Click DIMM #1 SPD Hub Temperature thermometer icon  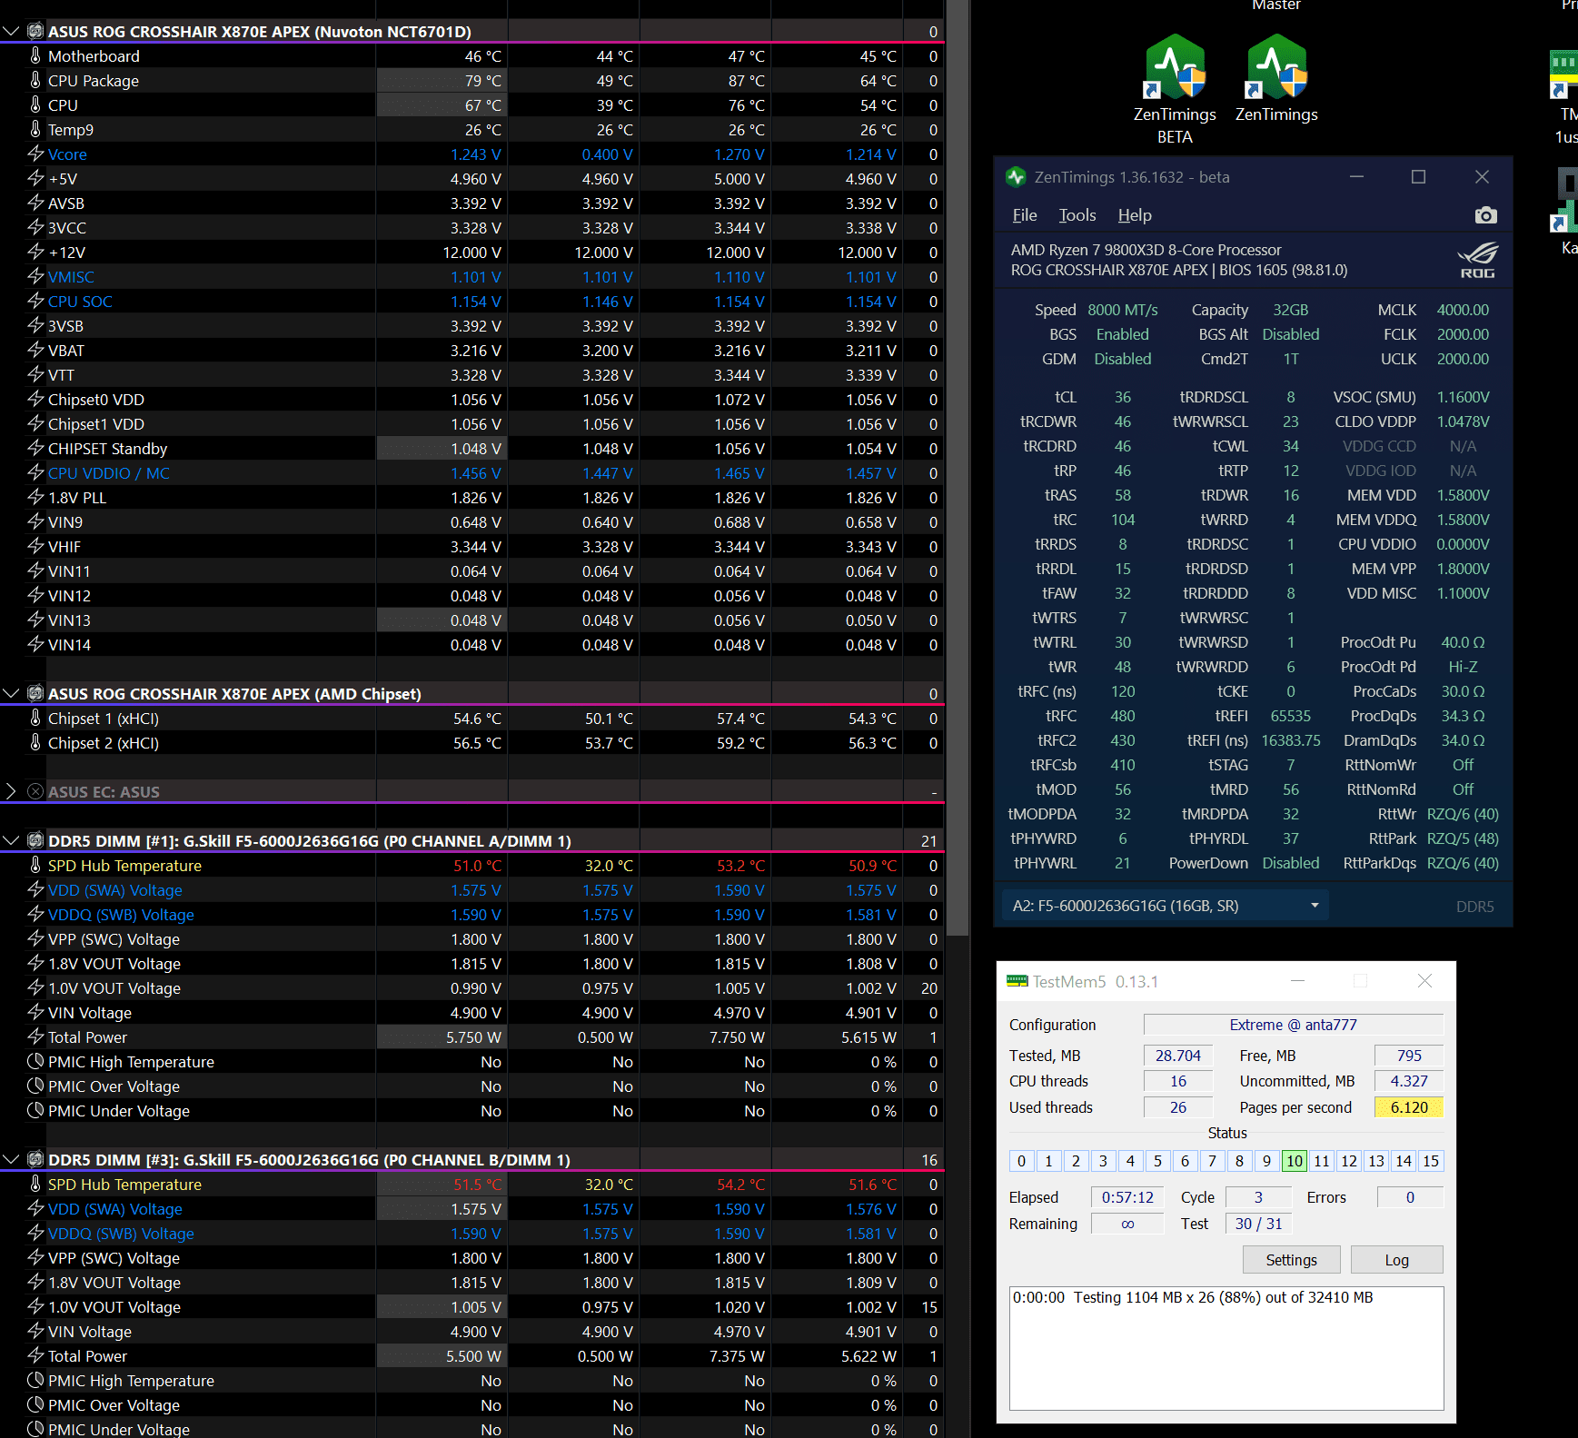click(35, 865)
